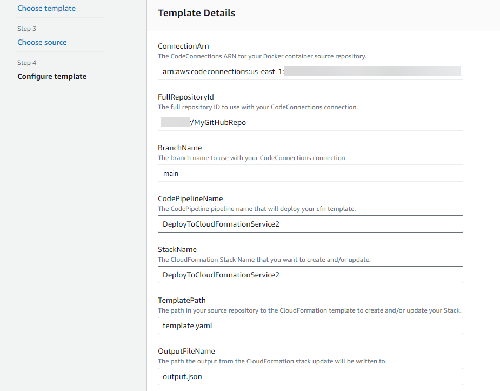Edit the TemplatePath field showing template.yaml
500x391 pixels.
pos(310,326)
